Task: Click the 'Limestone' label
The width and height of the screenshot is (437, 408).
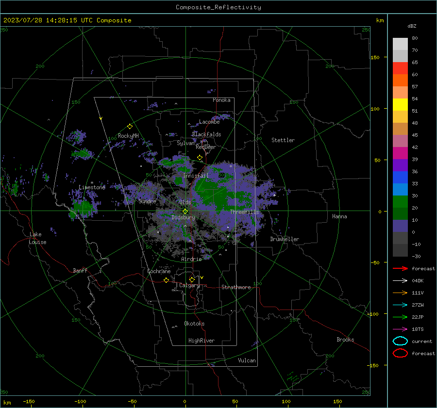Action: pyautogui.click(x=92, y=187)
